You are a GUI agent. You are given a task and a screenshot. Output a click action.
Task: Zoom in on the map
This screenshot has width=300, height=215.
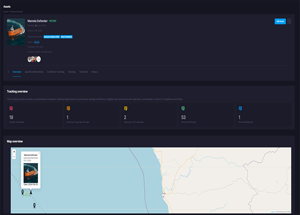(x=14, y=152)
